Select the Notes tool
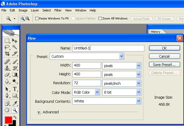Screen dimensions: 184x126 point(7,103)
